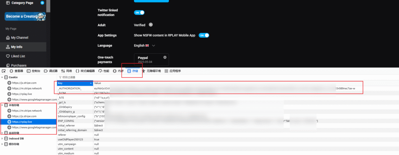The height and width of the screenshot is (155, 399).
Task: Collapse the Cookie tree section
Action: tap(2, 77)
